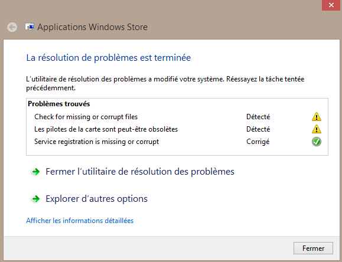This screenshot has width=342, height=262.
Task: Click warning icon for missing or corrupt files
Action: coord(316,117)
